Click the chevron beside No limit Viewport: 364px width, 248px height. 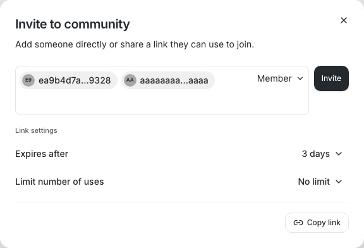point(339,182)
